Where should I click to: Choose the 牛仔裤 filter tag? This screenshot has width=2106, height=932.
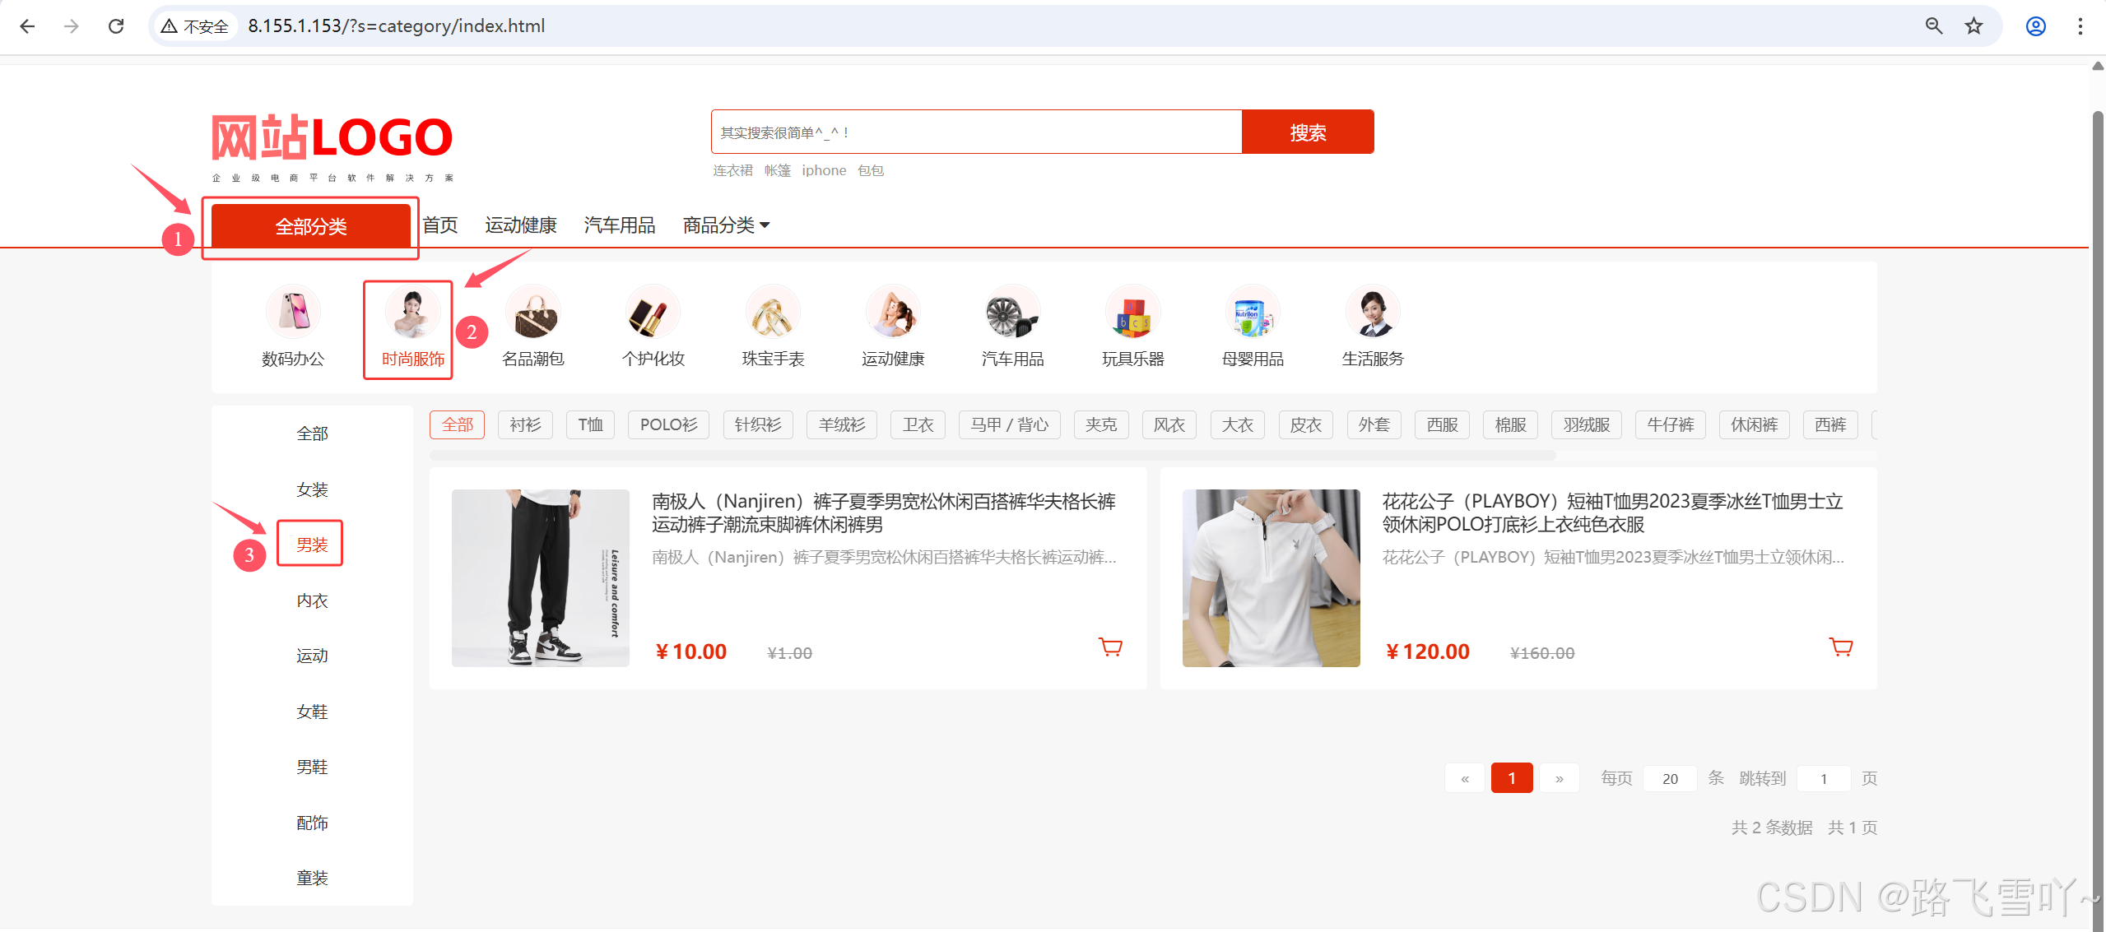[1670, 424]
